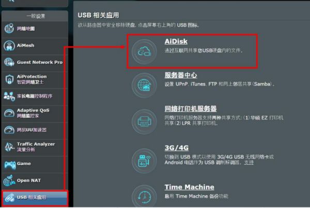
Task: Click the 支持 support link under 3G/4G
Action: (x=249, y=163)
